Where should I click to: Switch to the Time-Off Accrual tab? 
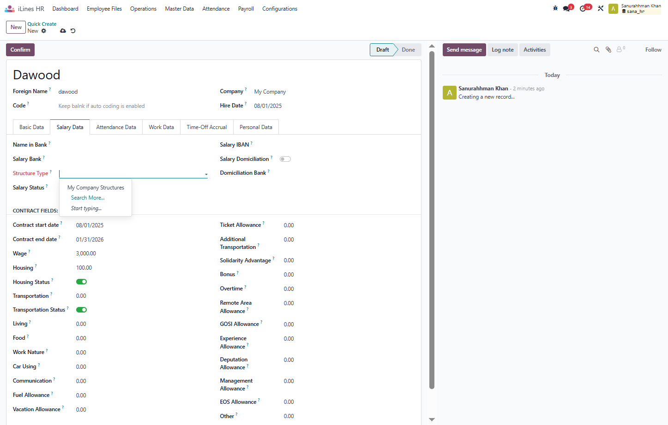[x=207, y=127]
